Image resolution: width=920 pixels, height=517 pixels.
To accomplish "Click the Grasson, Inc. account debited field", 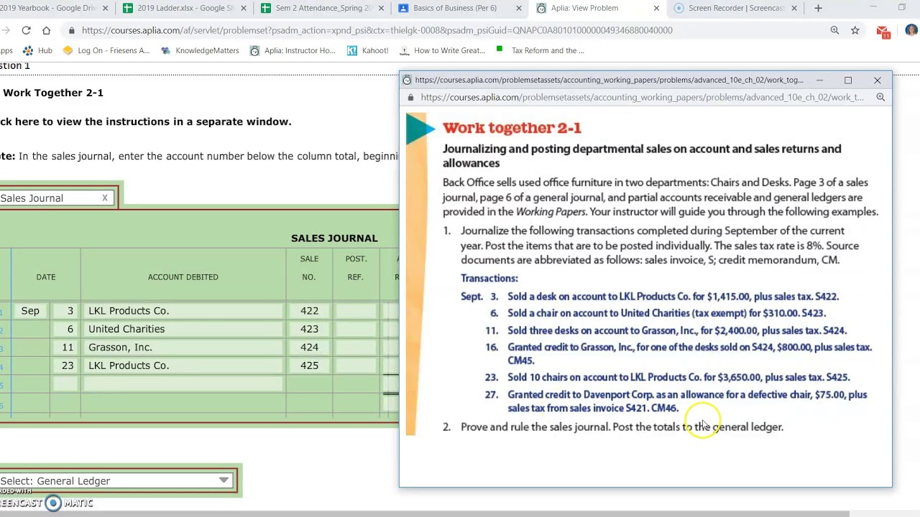I will (x=183, y=347).
